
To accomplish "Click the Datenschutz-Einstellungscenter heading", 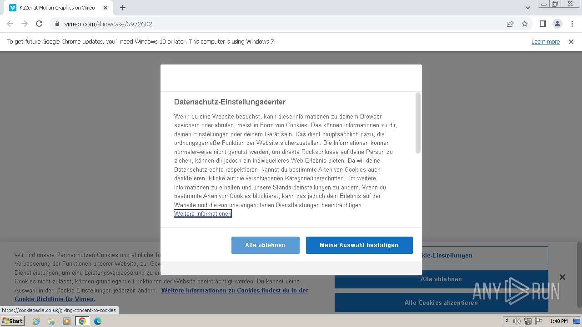I will (230, 102).
